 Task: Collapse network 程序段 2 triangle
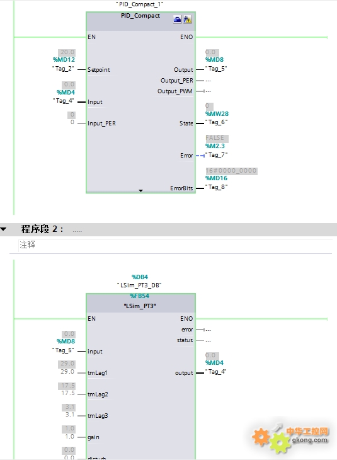[x=4, y=229]
